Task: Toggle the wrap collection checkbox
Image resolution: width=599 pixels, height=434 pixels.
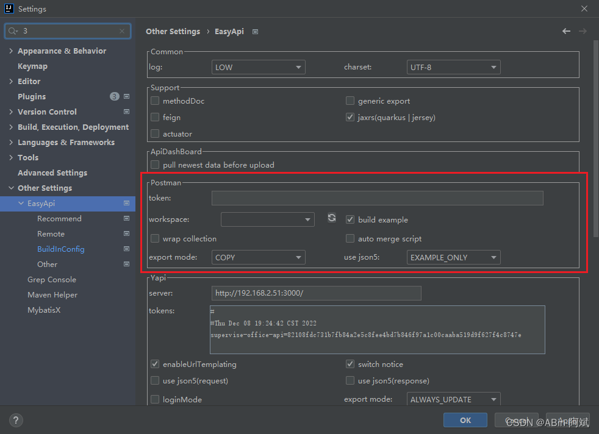Action: [155, 239]
